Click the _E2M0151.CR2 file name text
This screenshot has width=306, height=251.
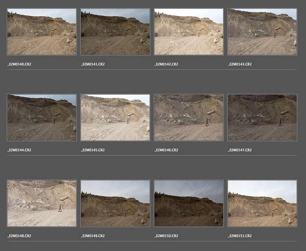[240, 236]
